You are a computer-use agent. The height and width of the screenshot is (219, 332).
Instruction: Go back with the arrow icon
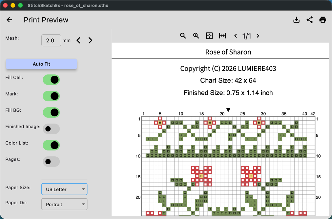tap(9, 20)
